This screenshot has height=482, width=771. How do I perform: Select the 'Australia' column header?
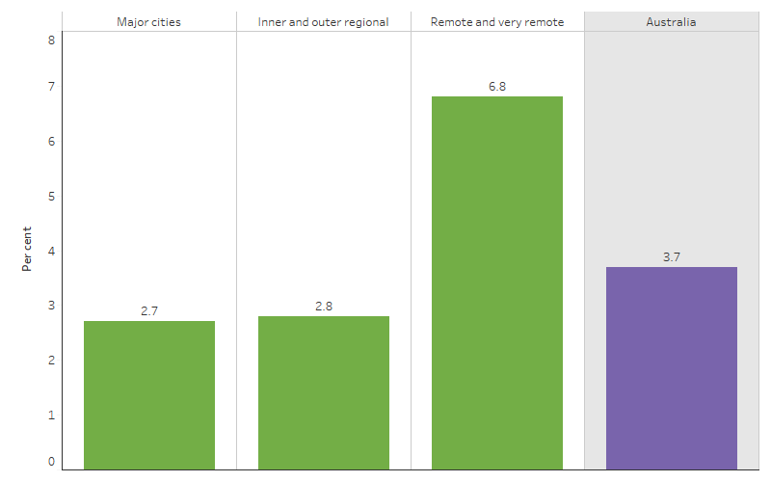(671, 22)
